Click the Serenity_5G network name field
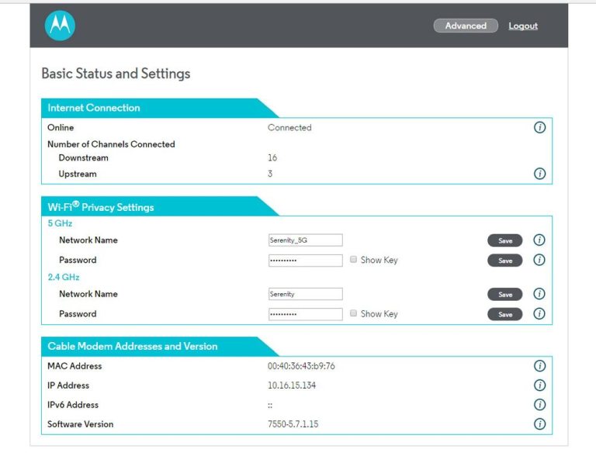The height and width of the screenshot is (463, 596). pyautogui.click(x=305, y=240)
